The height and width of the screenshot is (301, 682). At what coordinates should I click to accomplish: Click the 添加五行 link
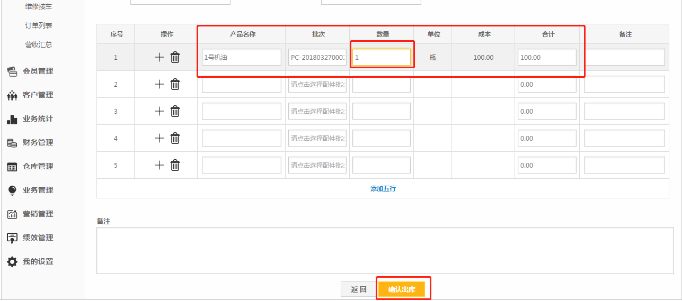click(x=383, y=188)
